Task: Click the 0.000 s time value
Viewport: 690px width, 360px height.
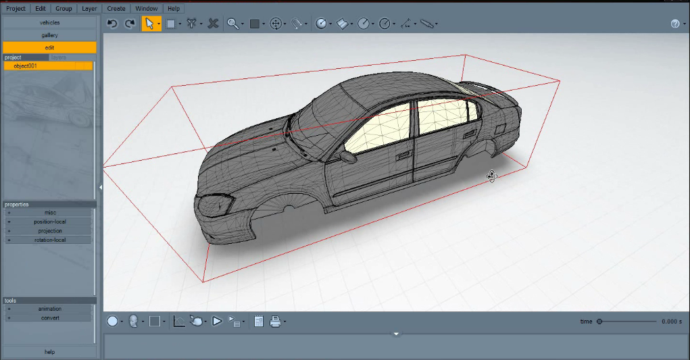Action: click(672, 322)
